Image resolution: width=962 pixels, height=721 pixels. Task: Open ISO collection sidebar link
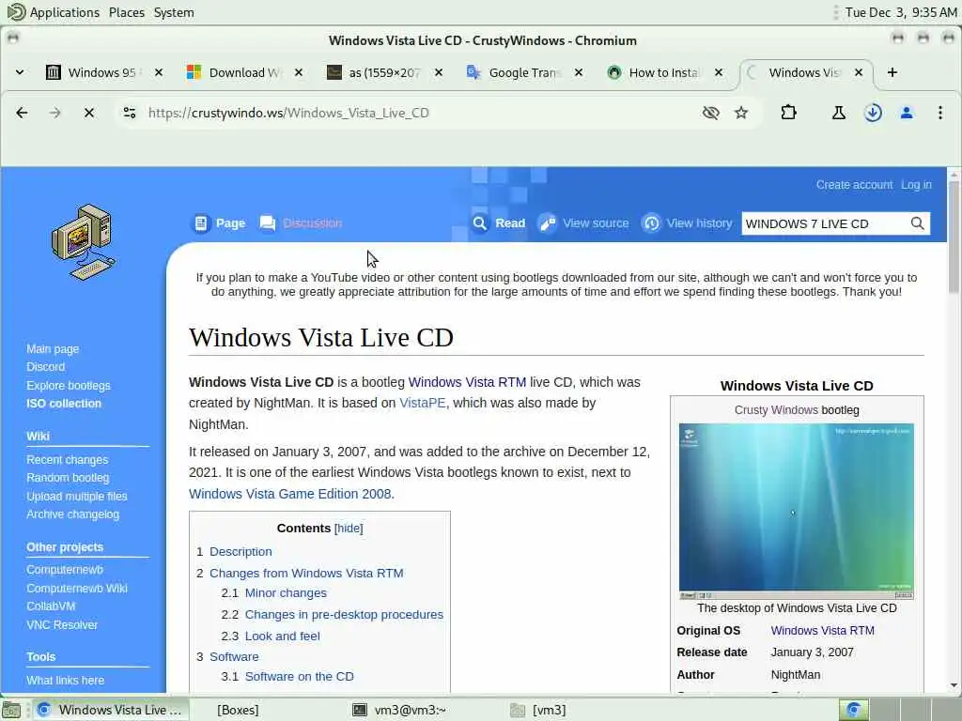[x=64, y=404]
